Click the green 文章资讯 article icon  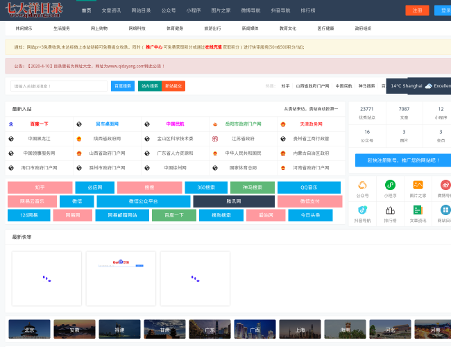[418, 210]
